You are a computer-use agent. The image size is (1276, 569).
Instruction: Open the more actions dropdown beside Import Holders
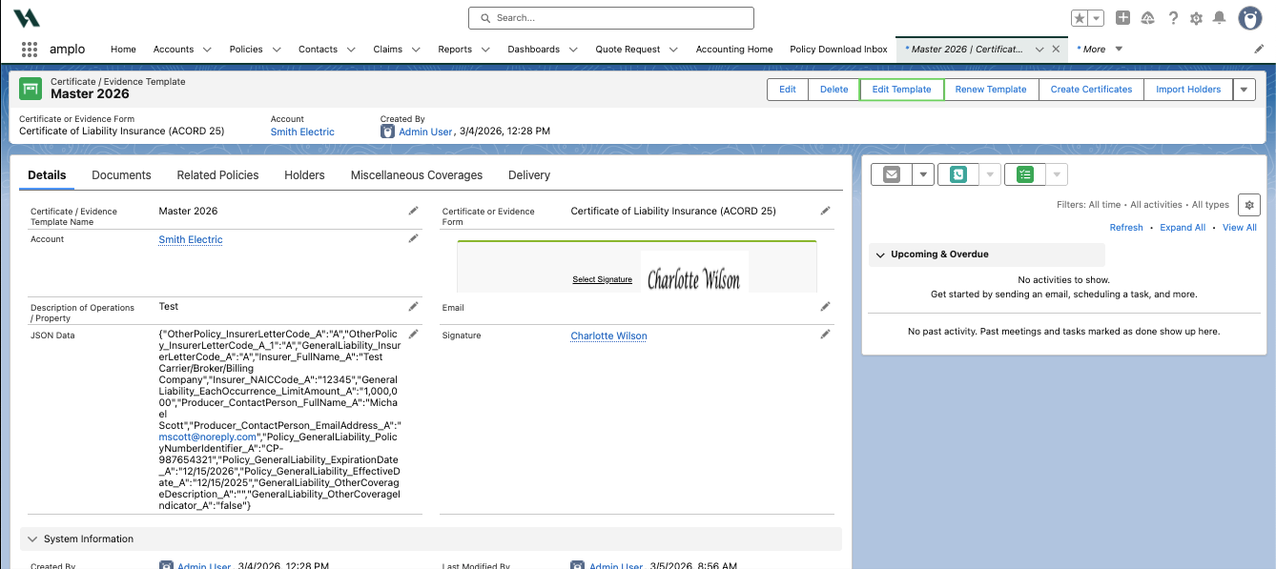[1244, 90]
